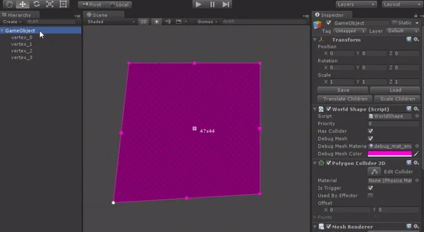
Task: Expand the Points foldout
Action: pyautogui.click(x=315, y=218)
